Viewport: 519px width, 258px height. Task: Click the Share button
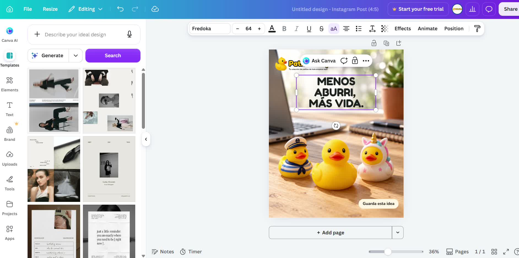pyautogui.click(x=509, y=9)
